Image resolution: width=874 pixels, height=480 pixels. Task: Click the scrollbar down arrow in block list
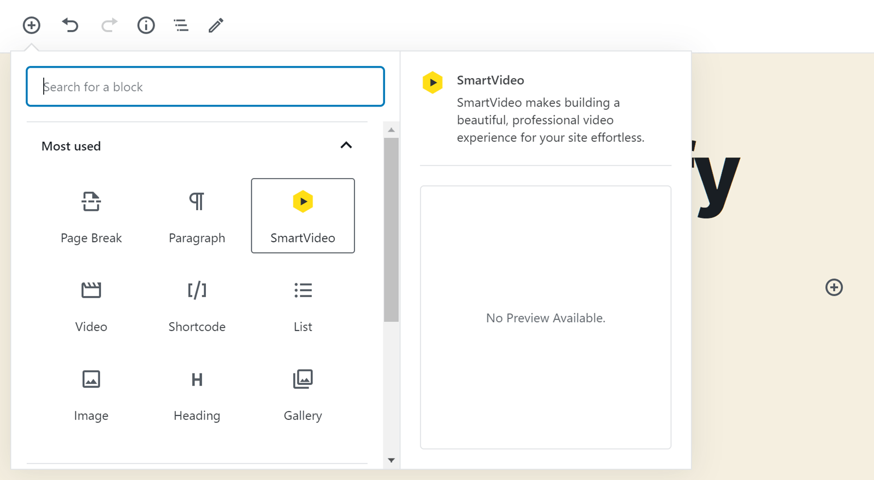pyautogui.click(x=391, y=460)
